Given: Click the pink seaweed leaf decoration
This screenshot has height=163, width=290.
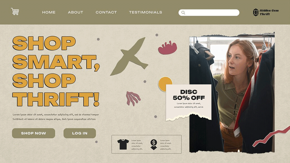Looking at the screenshot, I should point(133,99).
